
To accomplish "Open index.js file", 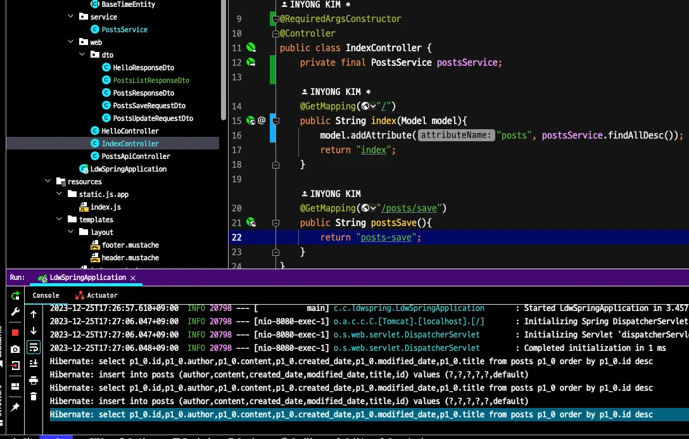I will click(x=105, y=207).
